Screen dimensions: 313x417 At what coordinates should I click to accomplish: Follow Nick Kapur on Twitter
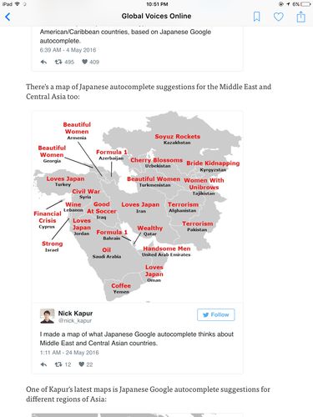(216, 314)
